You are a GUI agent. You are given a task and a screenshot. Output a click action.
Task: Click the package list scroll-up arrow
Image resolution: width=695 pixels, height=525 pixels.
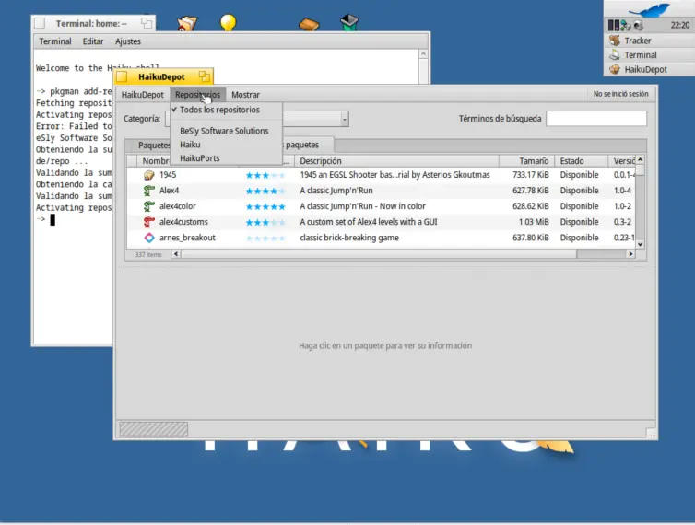(x=640, y=159)
